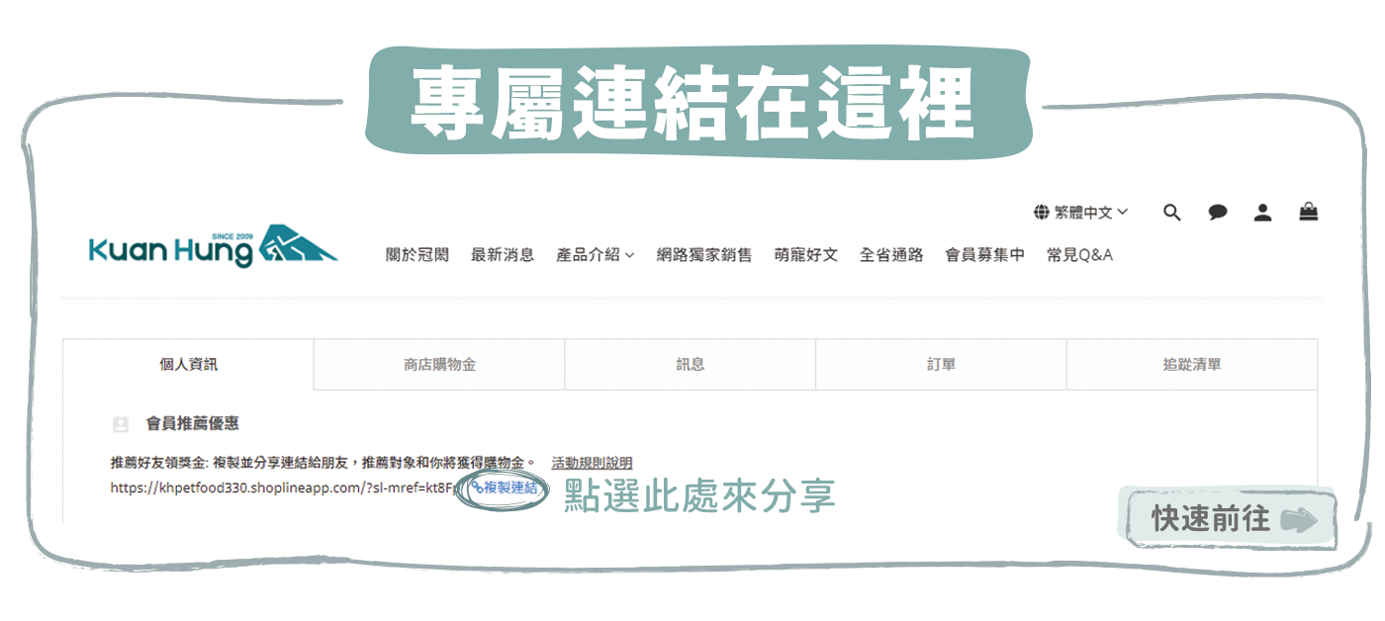The image size is (1385, 621).
Task: Open the chat message bubble icon
Action: (x=1218, y=213)
